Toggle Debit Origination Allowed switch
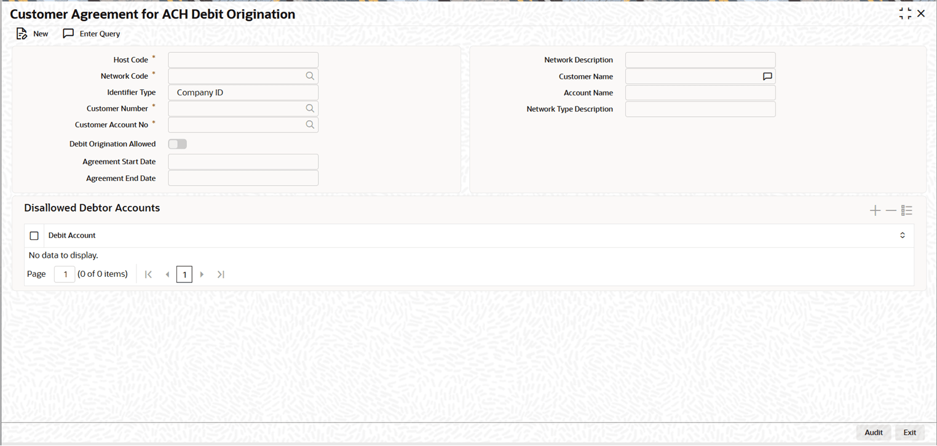The width and height of the screenshot is (937, 446). coord(178,144)
